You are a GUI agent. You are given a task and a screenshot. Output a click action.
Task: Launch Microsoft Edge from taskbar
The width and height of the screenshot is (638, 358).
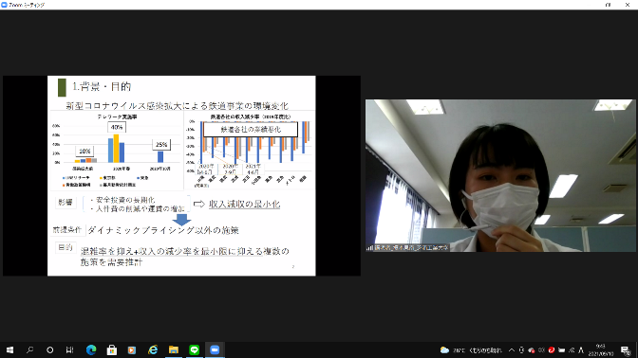click(x=91, y=349)
